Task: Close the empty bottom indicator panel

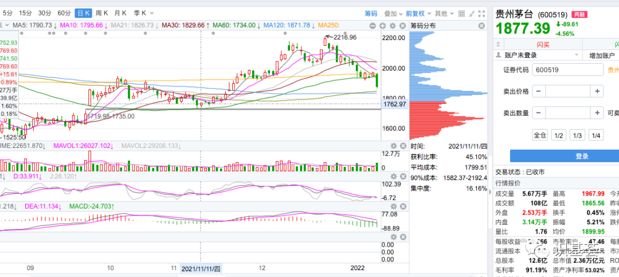Action: (x=403, y=237)
